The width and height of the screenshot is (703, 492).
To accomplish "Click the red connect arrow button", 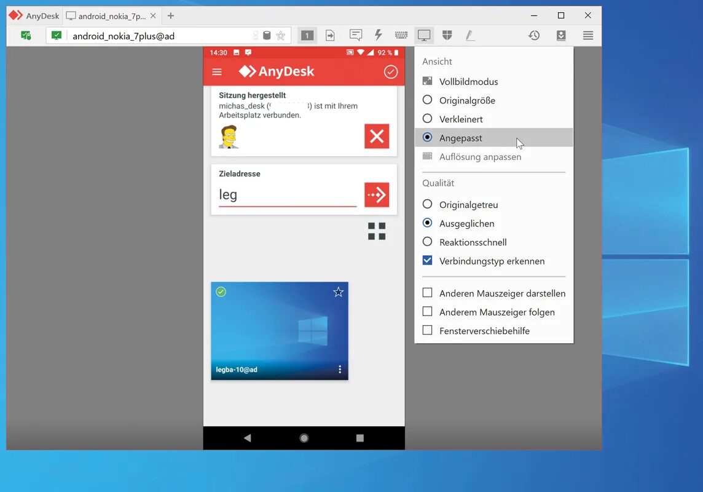I will tap(377, 194).
